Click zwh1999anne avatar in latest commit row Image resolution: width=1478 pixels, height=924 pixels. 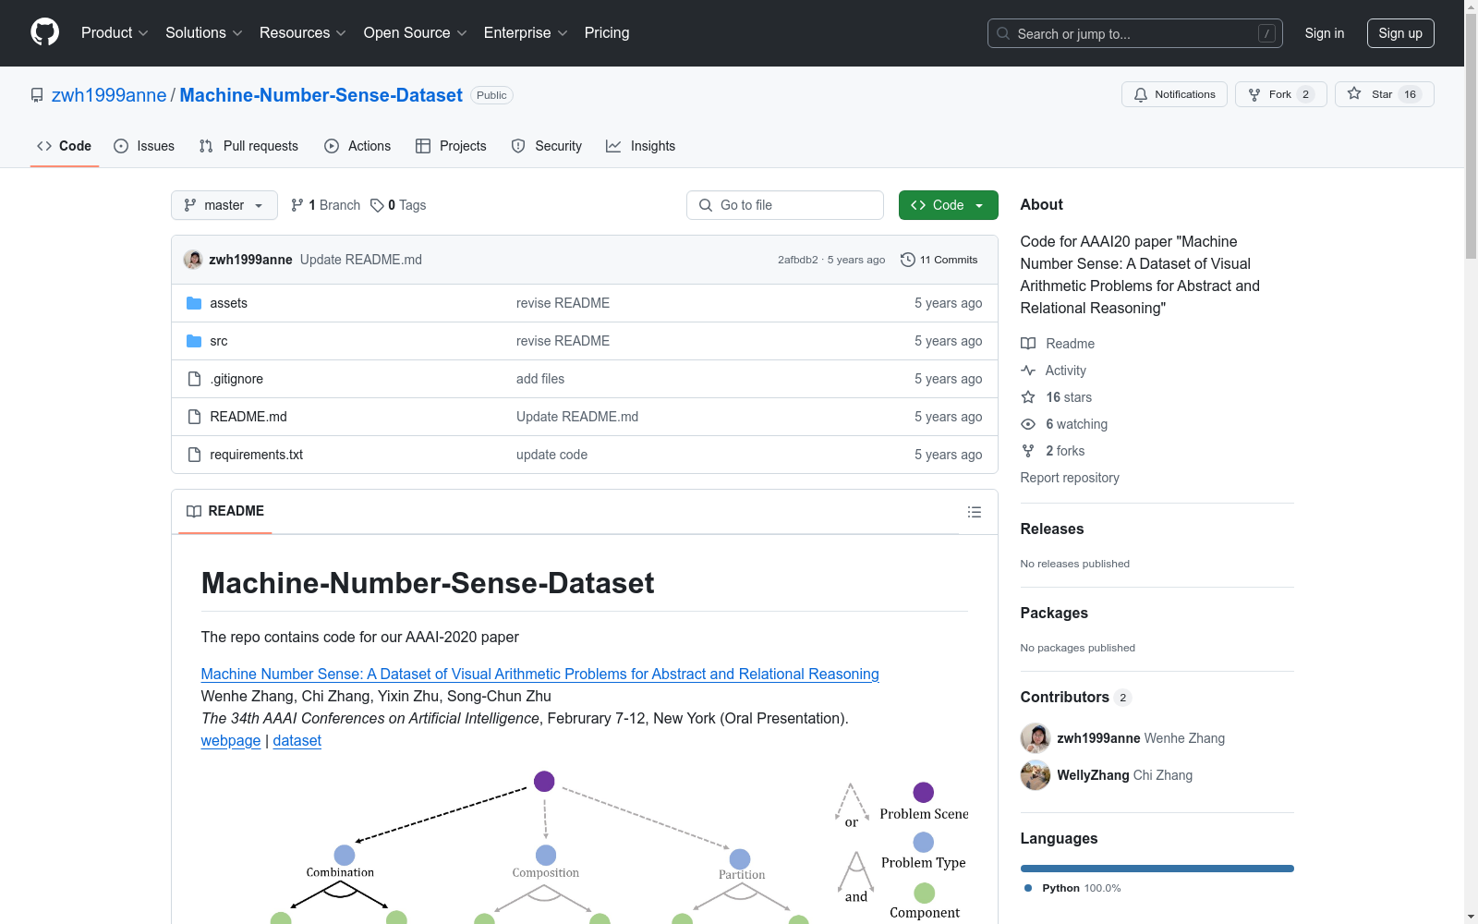[x=193, y=260]
